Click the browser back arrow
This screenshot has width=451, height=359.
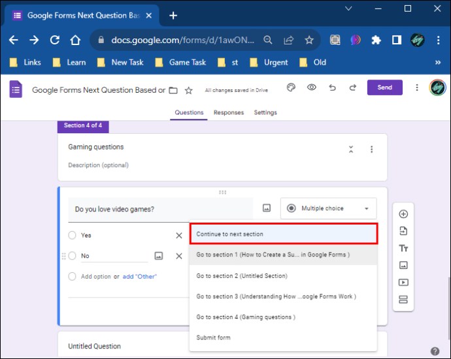point(14,40)
